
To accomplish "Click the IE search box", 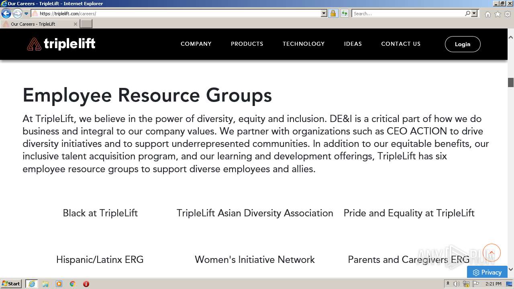I will pos(408,13).
